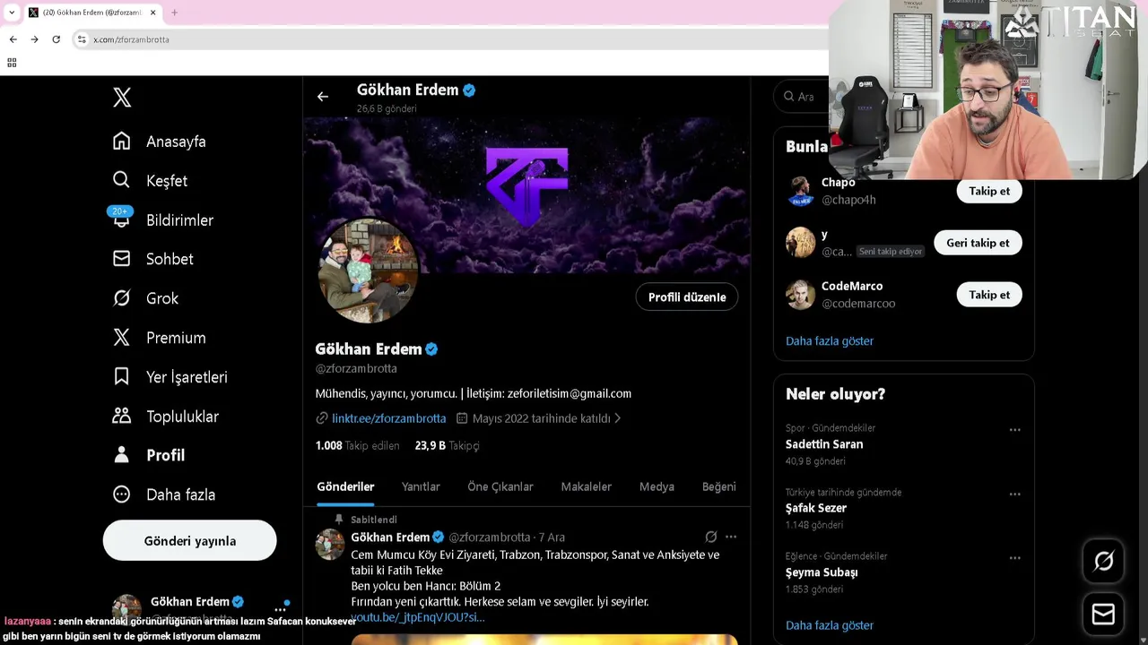Open Topluluklar communities icon

coord(121,416)
